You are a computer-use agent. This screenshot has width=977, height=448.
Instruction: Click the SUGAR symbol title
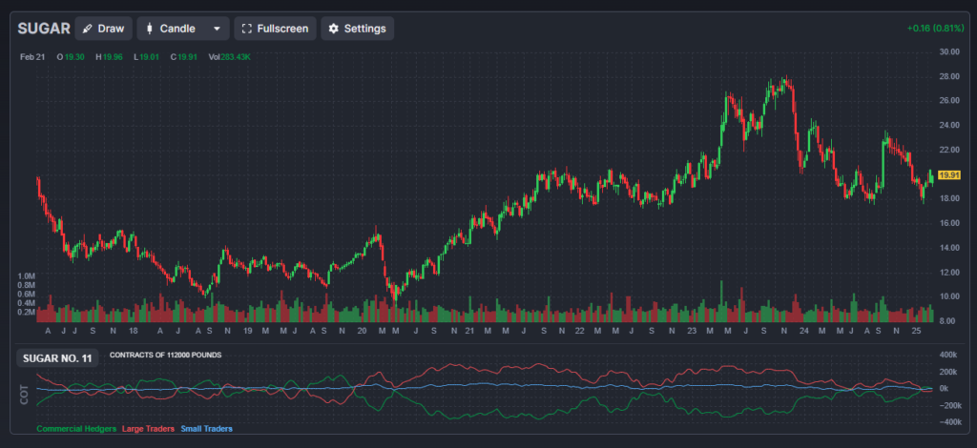pyautogui.click(x=44, y=29)
